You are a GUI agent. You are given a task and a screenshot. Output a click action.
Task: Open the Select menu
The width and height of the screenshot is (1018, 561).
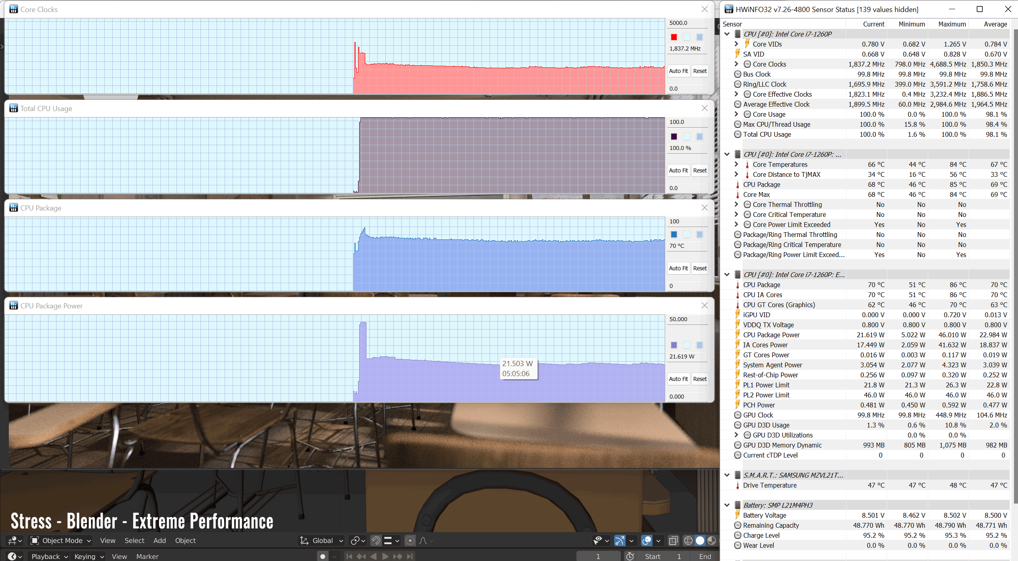[x=134, y=541]
